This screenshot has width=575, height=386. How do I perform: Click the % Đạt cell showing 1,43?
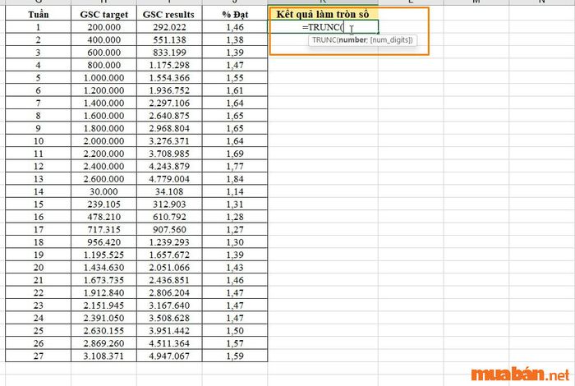(235, 267)
